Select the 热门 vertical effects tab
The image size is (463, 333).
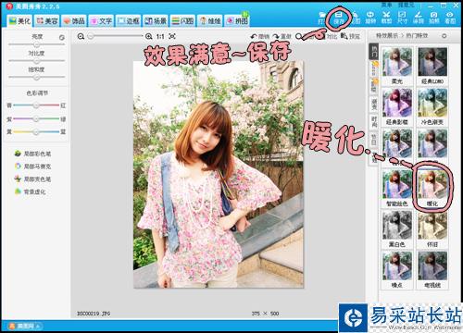374,51
